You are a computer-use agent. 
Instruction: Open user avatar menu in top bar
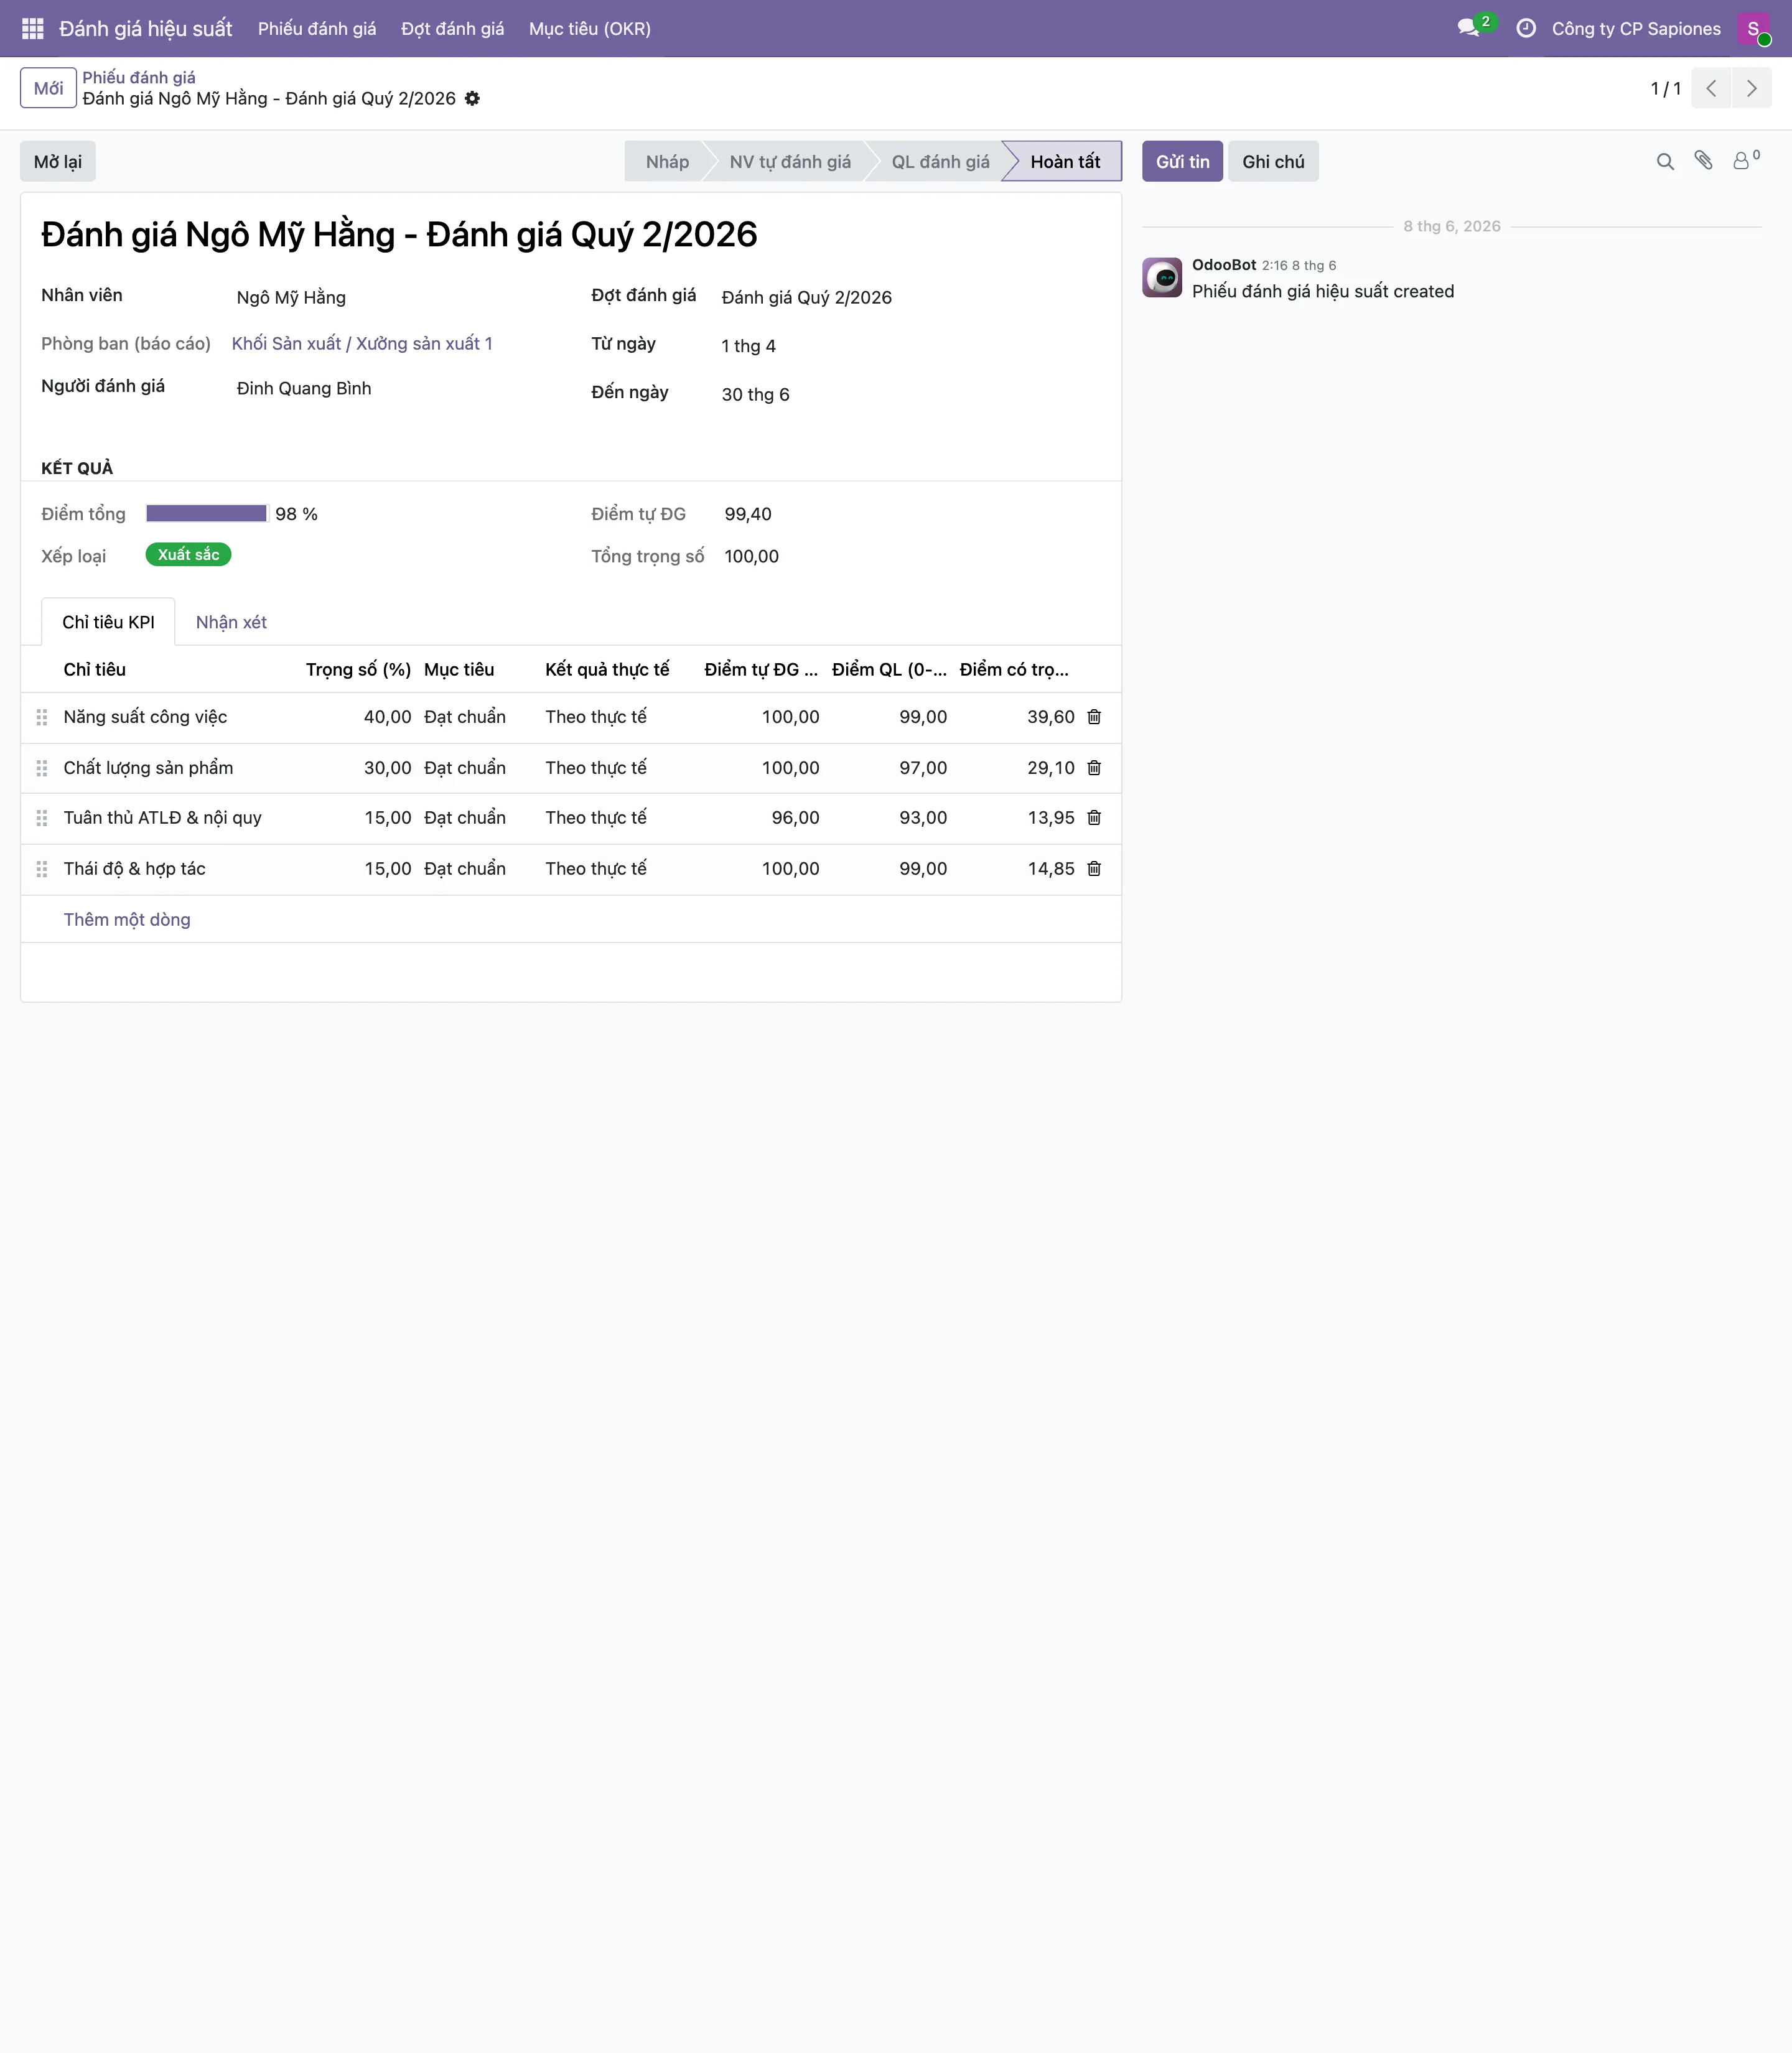click(x=1754, y=28)
